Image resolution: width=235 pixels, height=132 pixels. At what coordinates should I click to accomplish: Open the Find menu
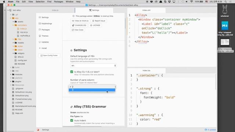coord(49,1)
